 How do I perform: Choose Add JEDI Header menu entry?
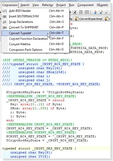35,11
